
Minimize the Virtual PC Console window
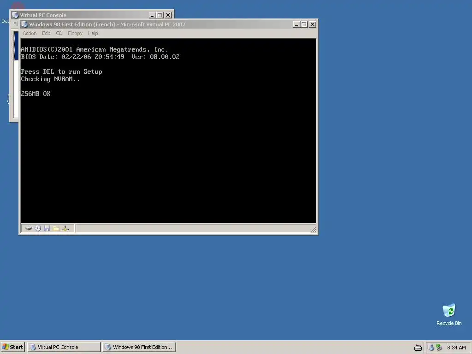(152, 15)
